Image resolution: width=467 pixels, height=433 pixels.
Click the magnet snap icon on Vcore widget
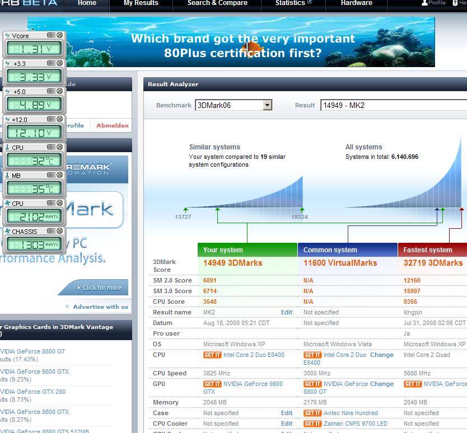click(51, 35)
